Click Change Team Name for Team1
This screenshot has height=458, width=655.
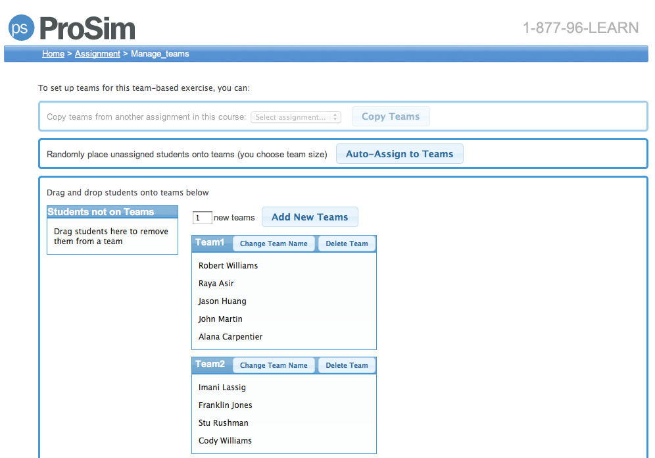pos(274,243)
